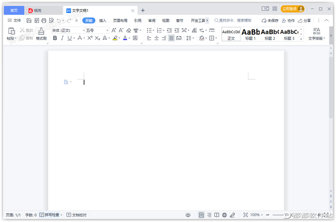Switch to the 审阅 ribbon tab
Image resolution: width=336 pixels, height=222 pixels.
click(x=152, y=20)
